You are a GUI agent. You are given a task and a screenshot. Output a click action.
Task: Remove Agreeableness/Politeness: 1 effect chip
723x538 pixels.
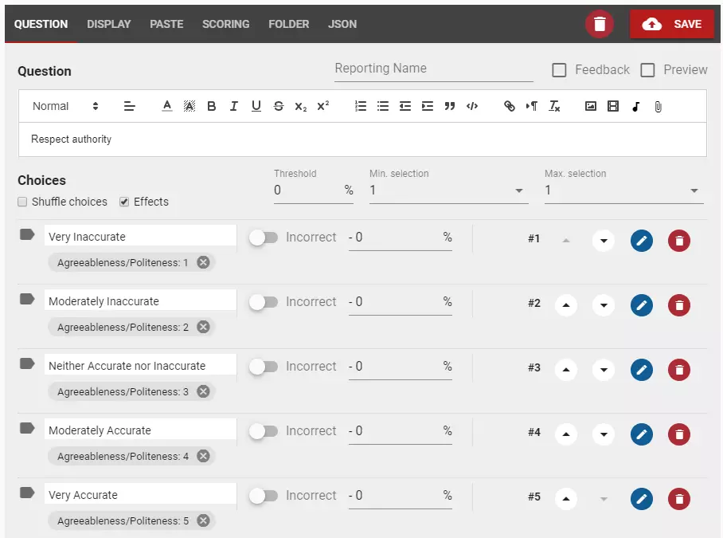point(203,262)
